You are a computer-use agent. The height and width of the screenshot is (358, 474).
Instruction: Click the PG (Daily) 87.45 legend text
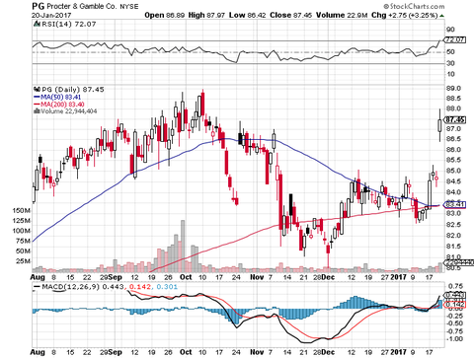(73, 90)
